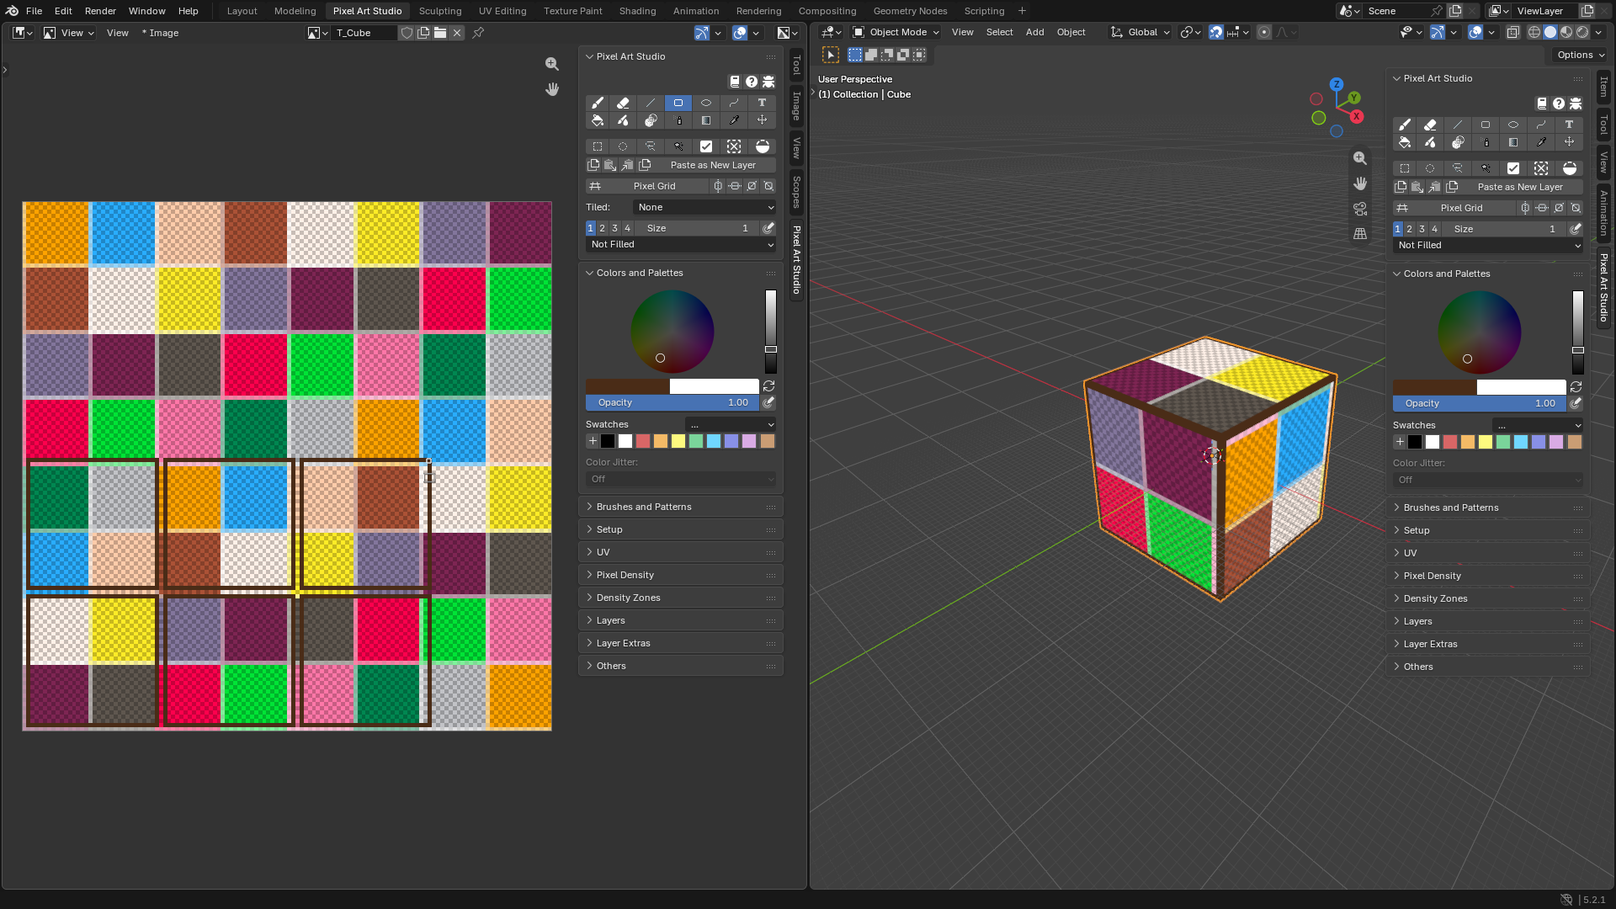Screen dimensions: 1616x909
Task: Click the T_Cube image name field
Action: coord(364,33)
